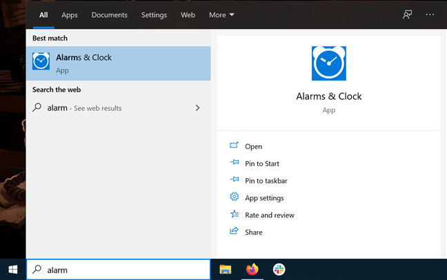Select Pin to taskbar
The height and width of the screenshot is (280, 447).
click(x=266, y=181)
